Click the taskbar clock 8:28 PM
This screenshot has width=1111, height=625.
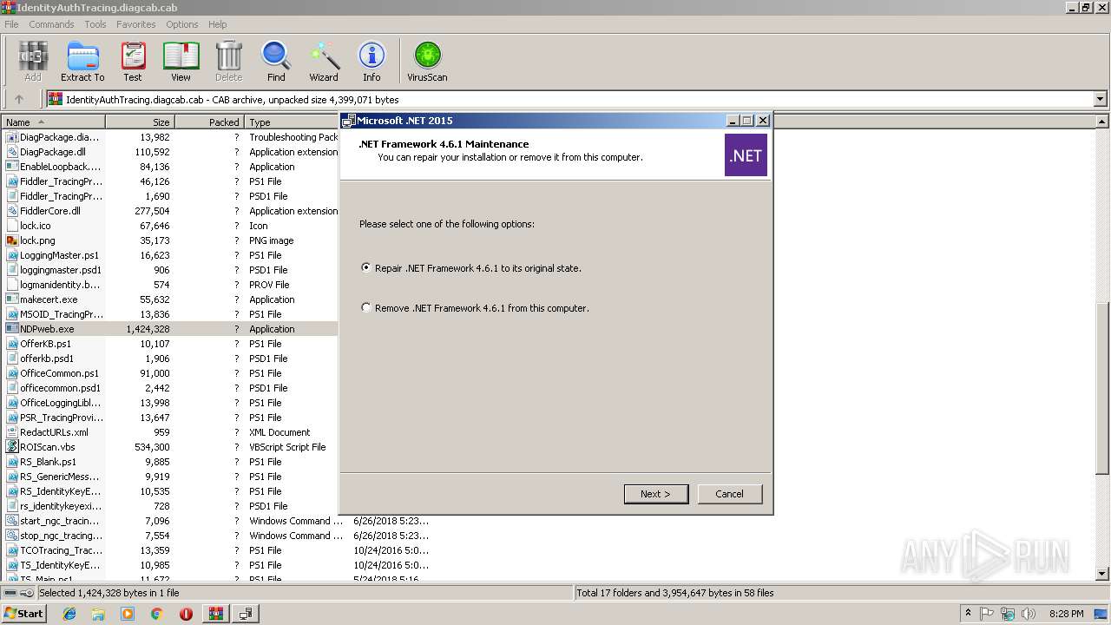(1066, 614)
